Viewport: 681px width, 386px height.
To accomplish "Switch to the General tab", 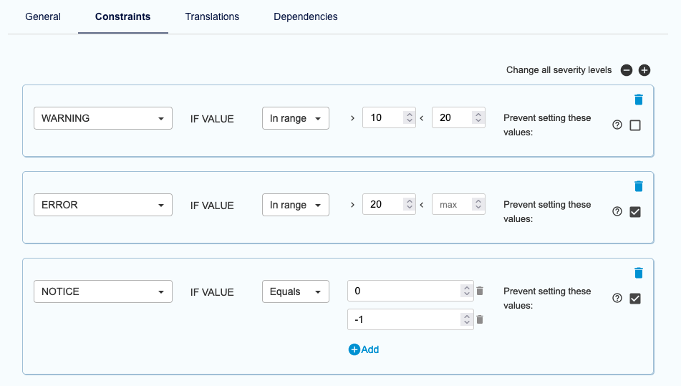I will click(43, 16).
